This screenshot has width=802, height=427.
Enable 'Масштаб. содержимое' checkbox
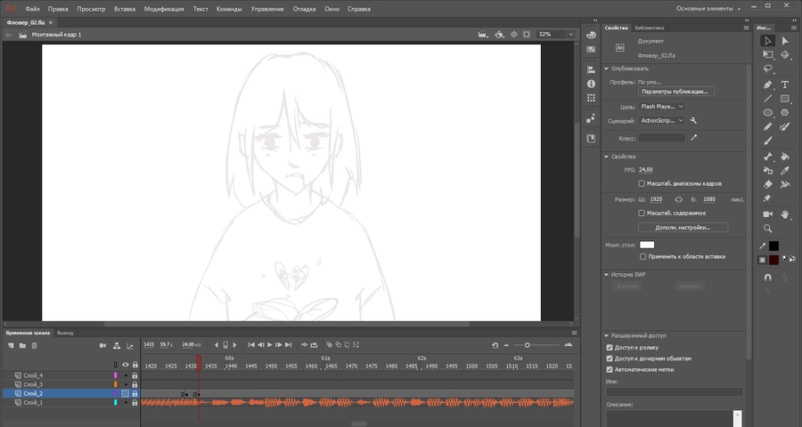(642, 213)
